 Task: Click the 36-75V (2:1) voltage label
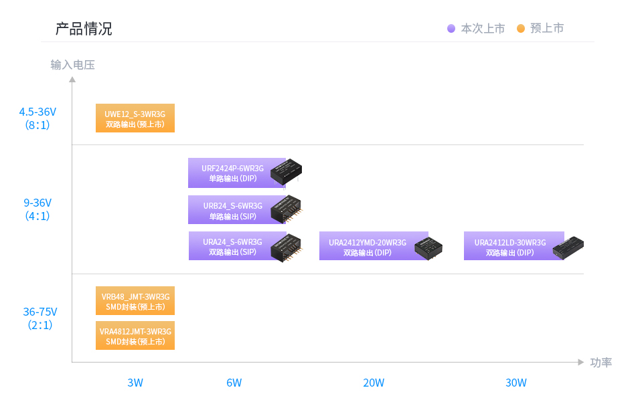tap(39, 318)
